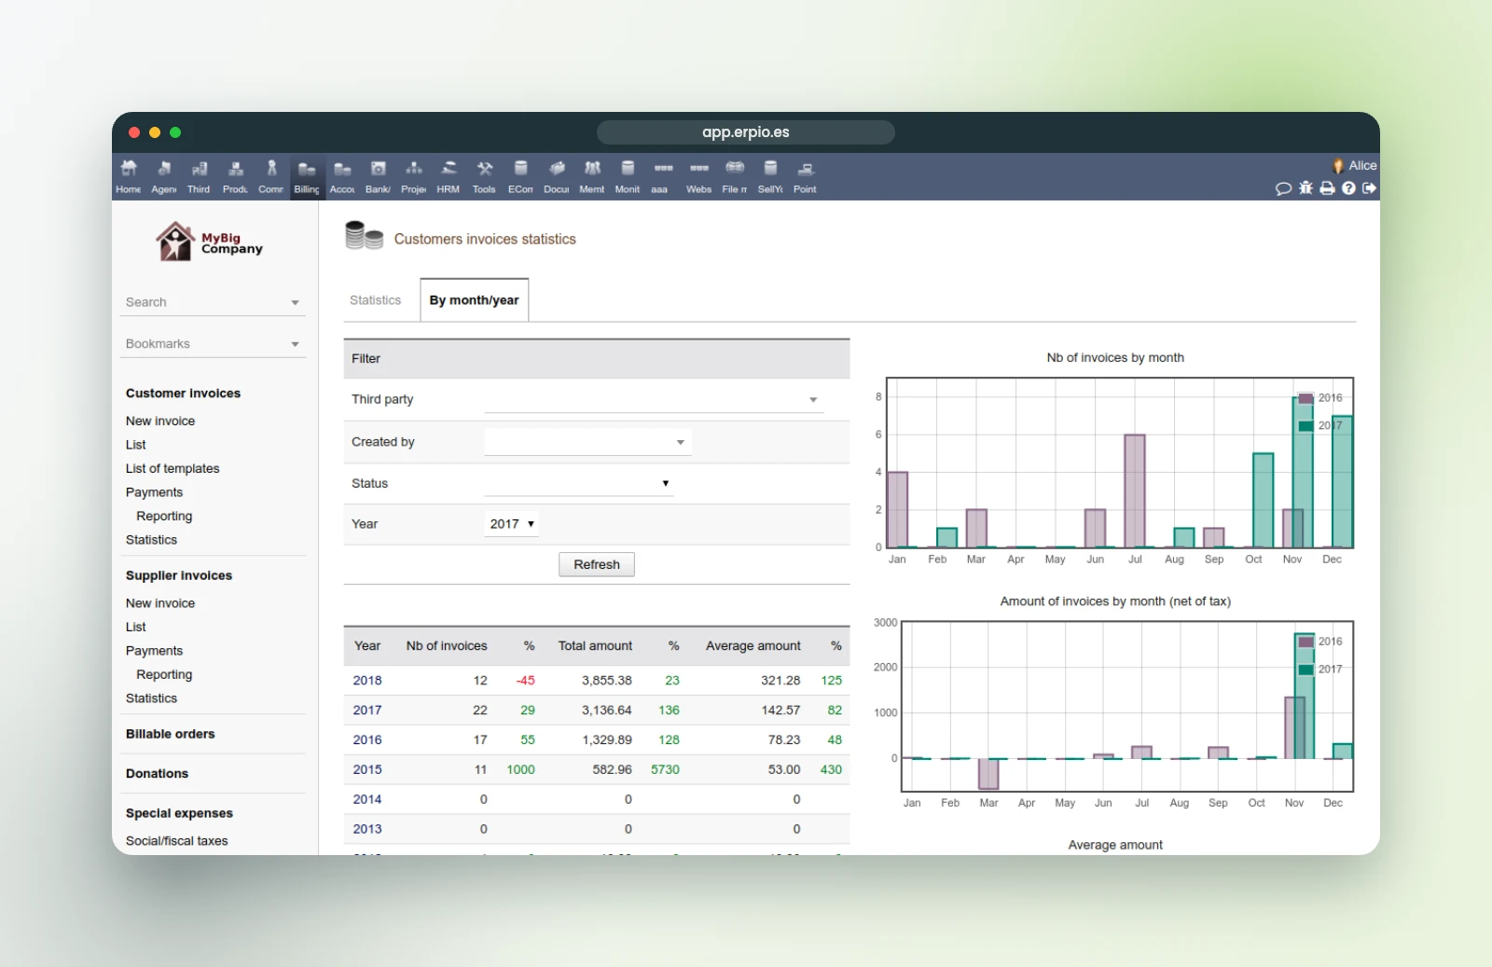Screen dimensions: 1492x967
Task: Open Alice user profile menu
Action: [1355, 166]
